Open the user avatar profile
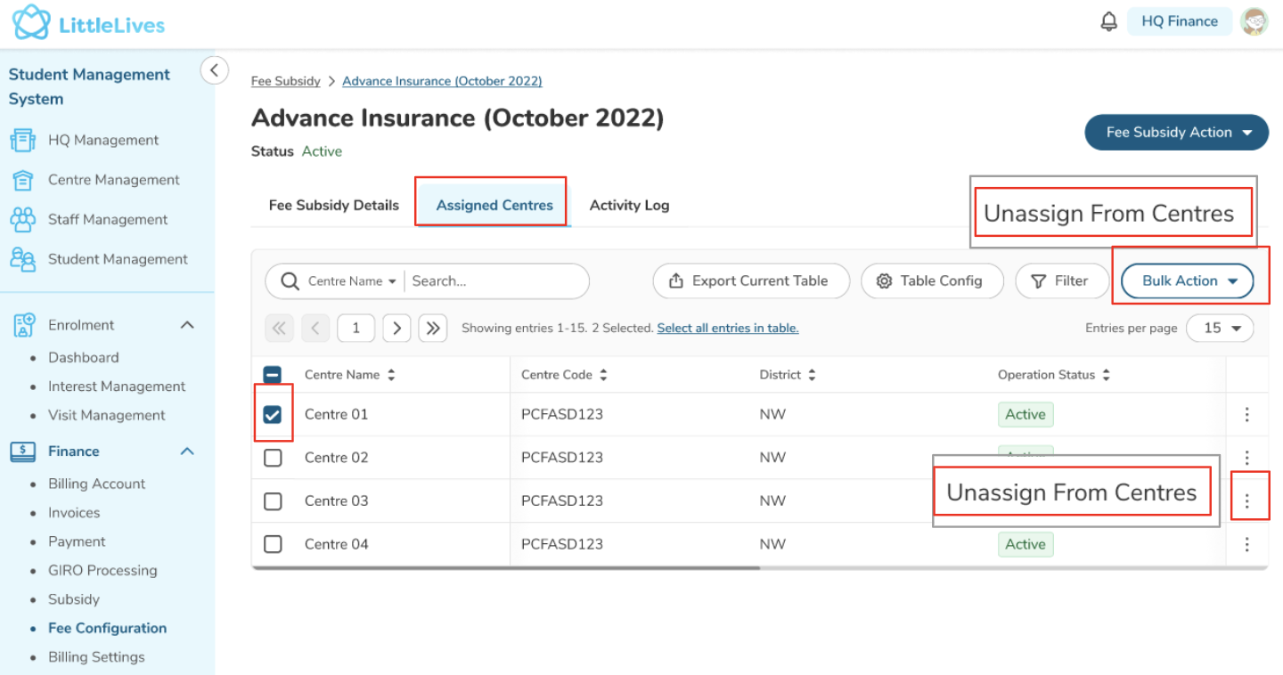Image resolution: width=1283 pixels, height=675 pixels. (1254, 21)
